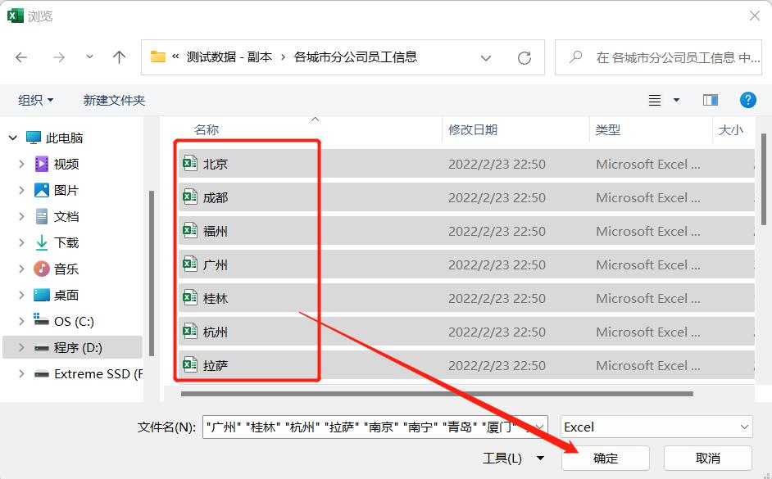Toggle the preview pane icon
This screenshot has width=772, height=479.
coord(710,99)
